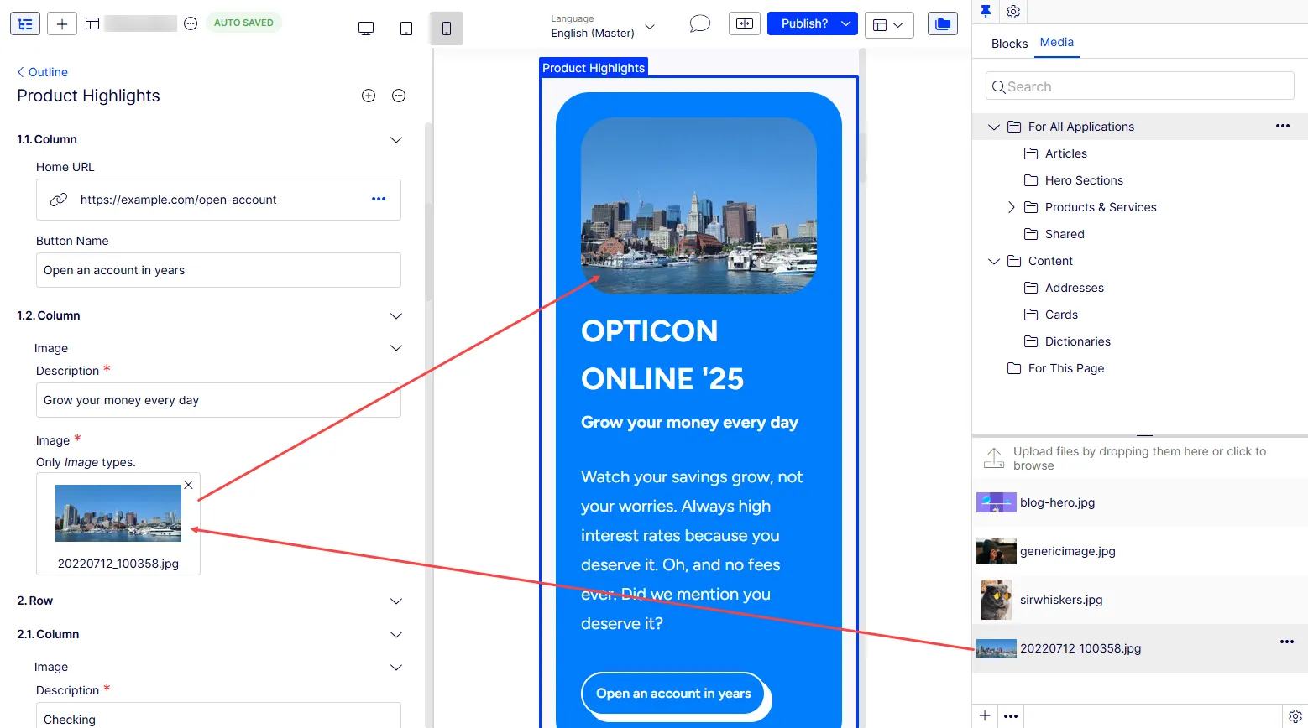Open the comments speech bubble
Screen dimensions: 1308x728
[x=699, y=23]
